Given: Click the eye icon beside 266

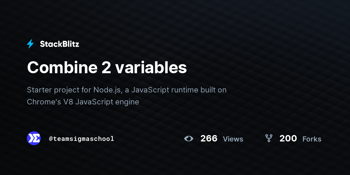Looking at the screenshot, I should pos(189,139).
